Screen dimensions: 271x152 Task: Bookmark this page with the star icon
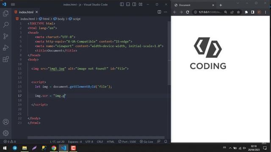pyautogui.click(x=238, y=12)
